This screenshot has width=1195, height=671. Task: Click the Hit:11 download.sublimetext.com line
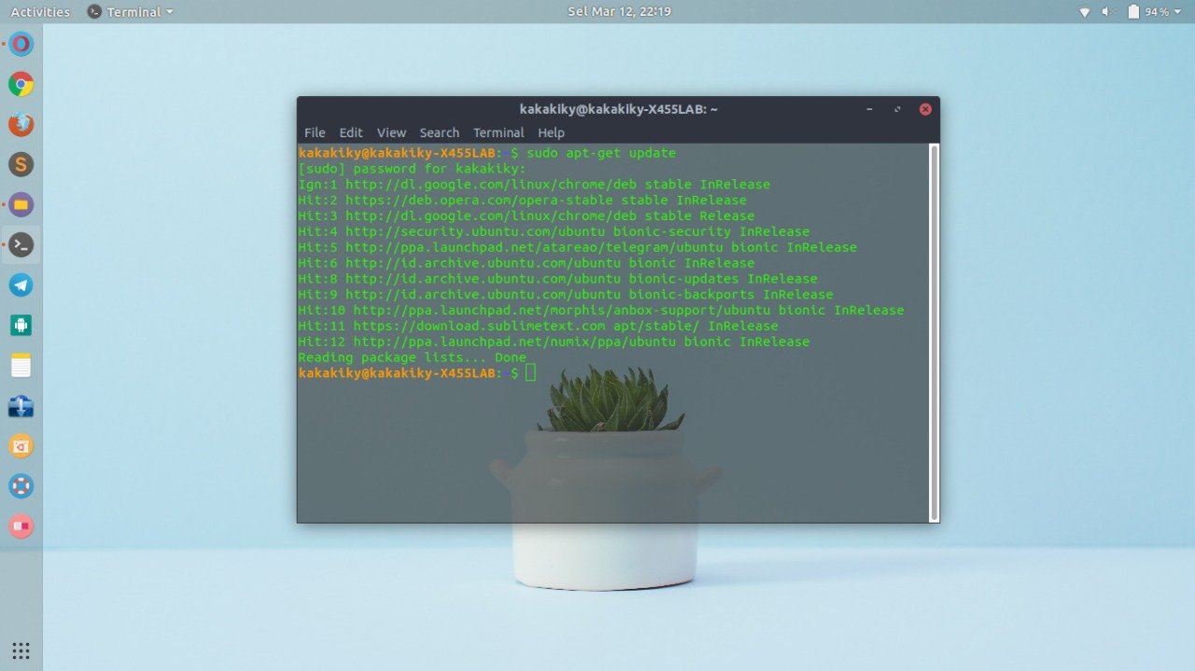(x=538, y=327)
